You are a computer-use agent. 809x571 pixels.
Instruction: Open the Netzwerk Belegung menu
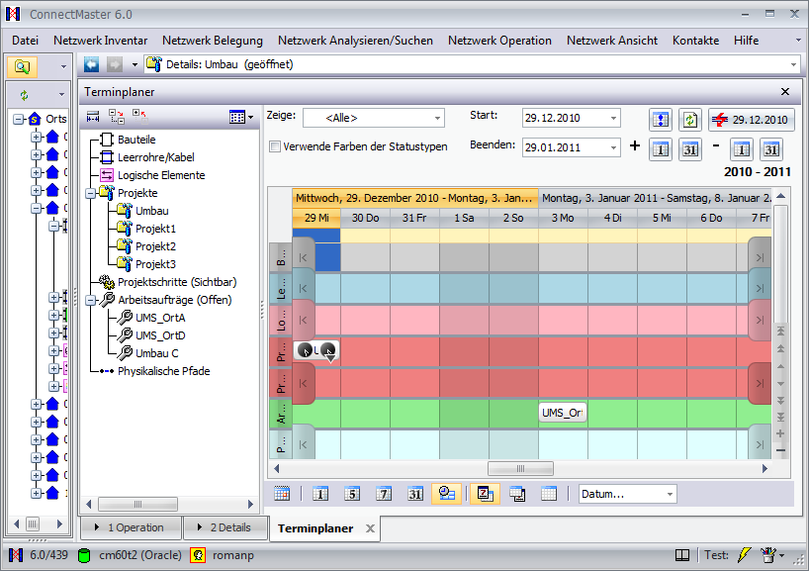coord(213,41)
